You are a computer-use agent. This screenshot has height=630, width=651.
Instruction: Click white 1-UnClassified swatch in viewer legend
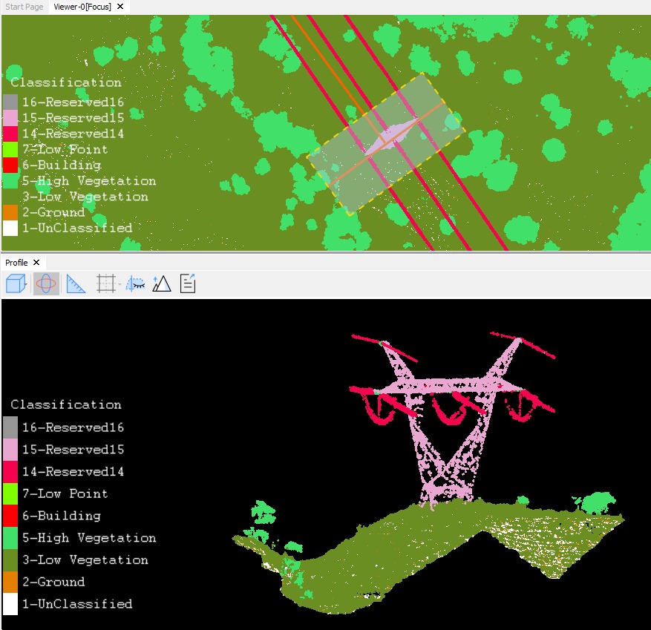[10, 228]
